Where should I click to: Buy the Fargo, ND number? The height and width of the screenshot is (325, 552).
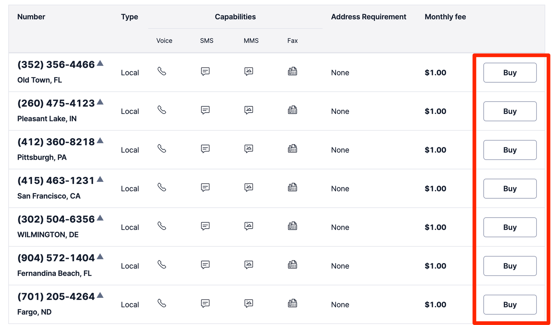(510, 305)
